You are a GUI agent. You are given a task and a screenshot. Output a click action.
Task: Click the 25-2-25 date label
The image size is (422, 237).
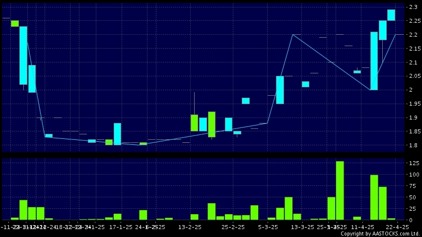[x=233, y=227]
